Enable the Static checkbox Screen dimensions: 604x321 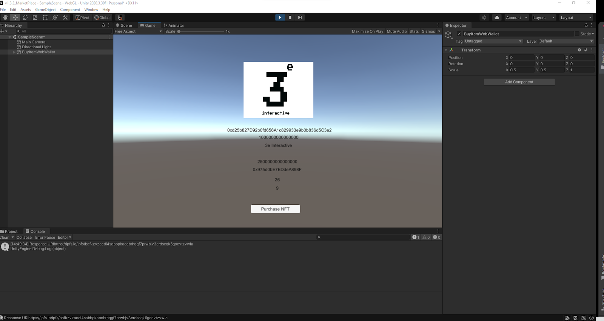pyautogui.click(x=577, y=34)
